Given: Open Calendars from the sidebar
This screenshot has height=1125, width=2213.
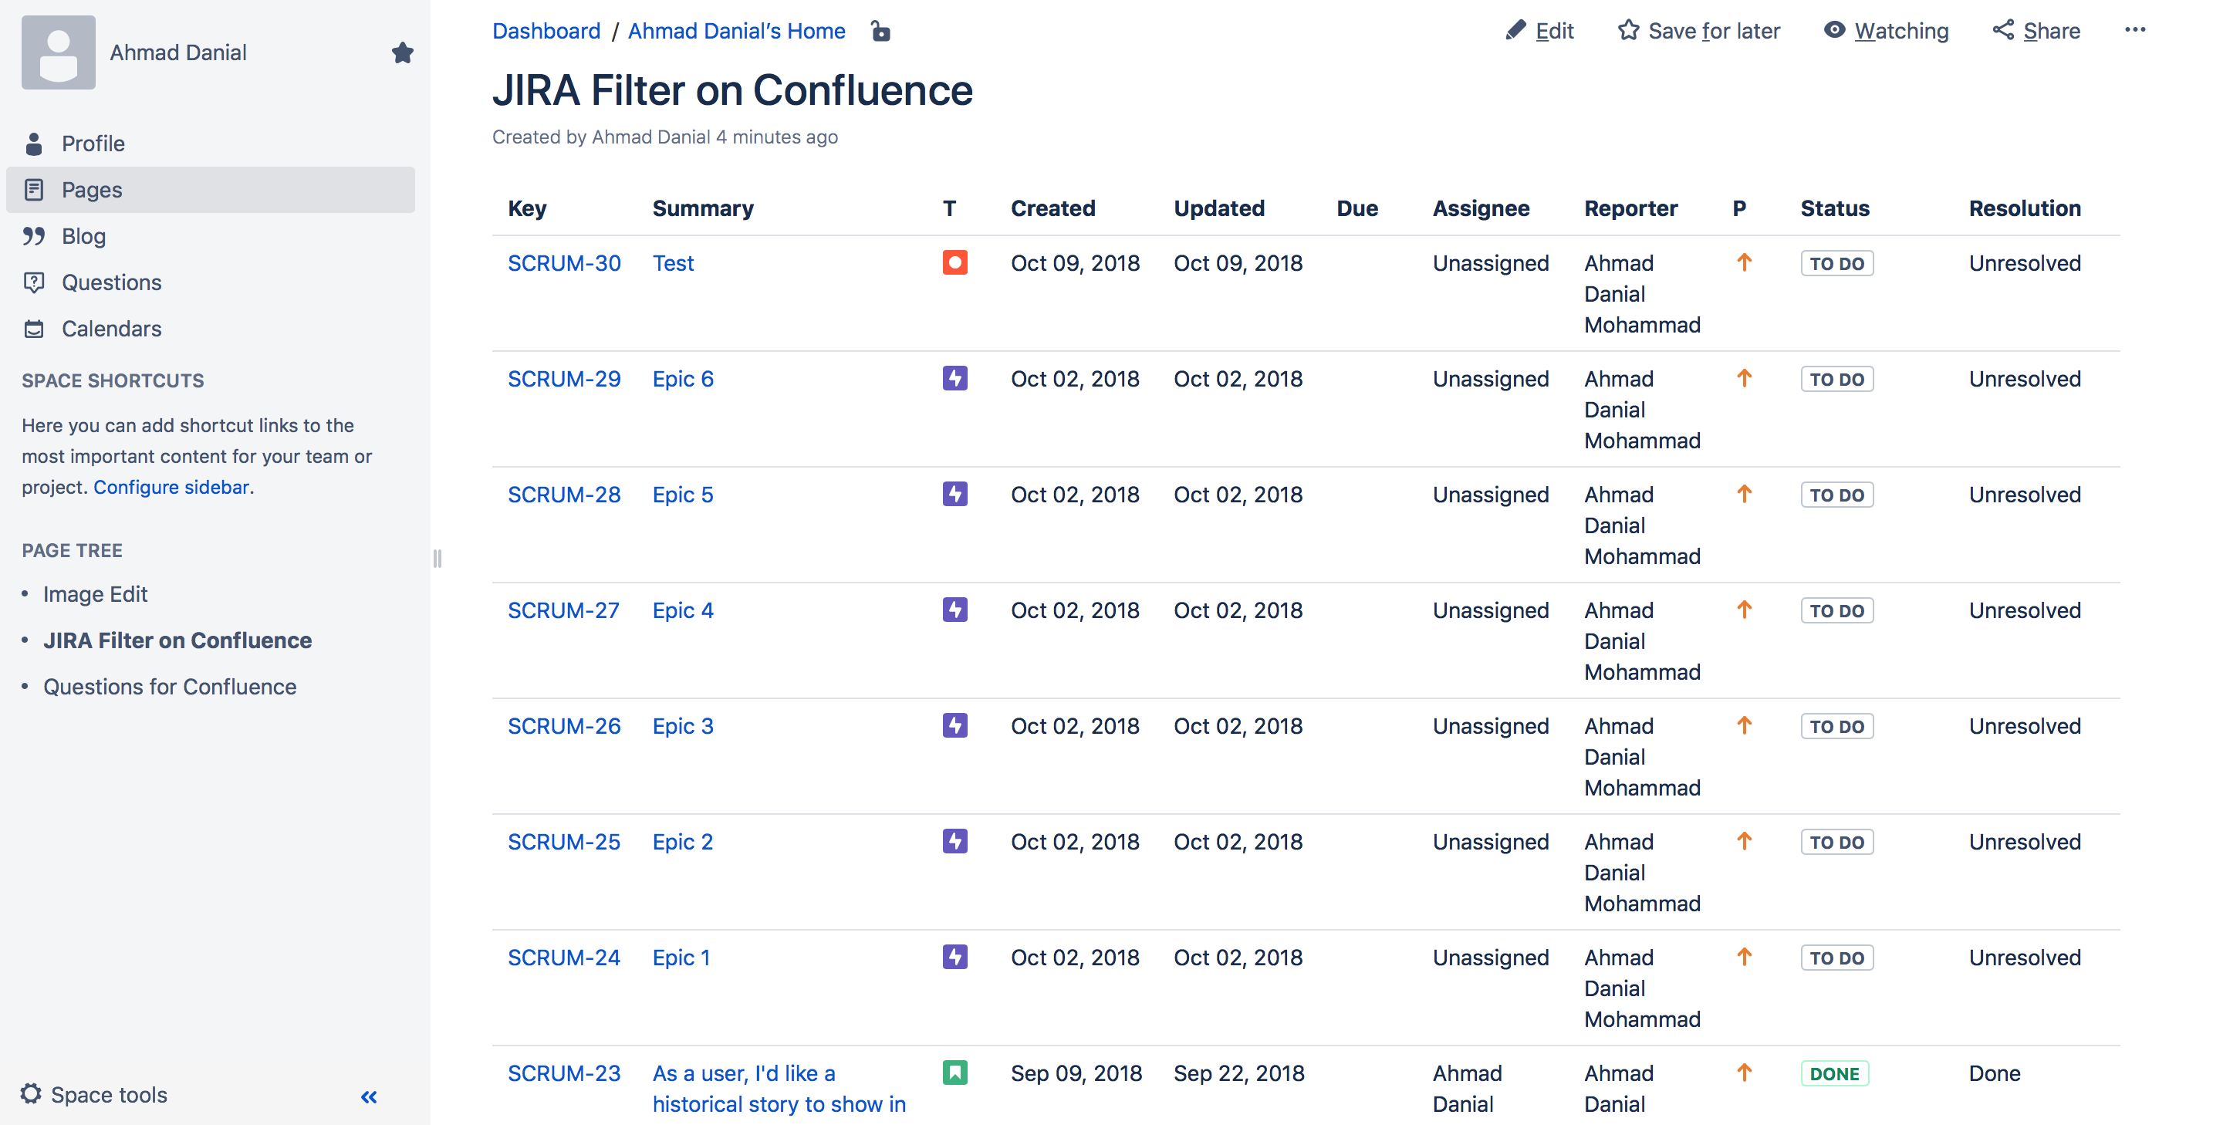Looking at the screenshot, I should pyautogui.click(x=112, y=328).
